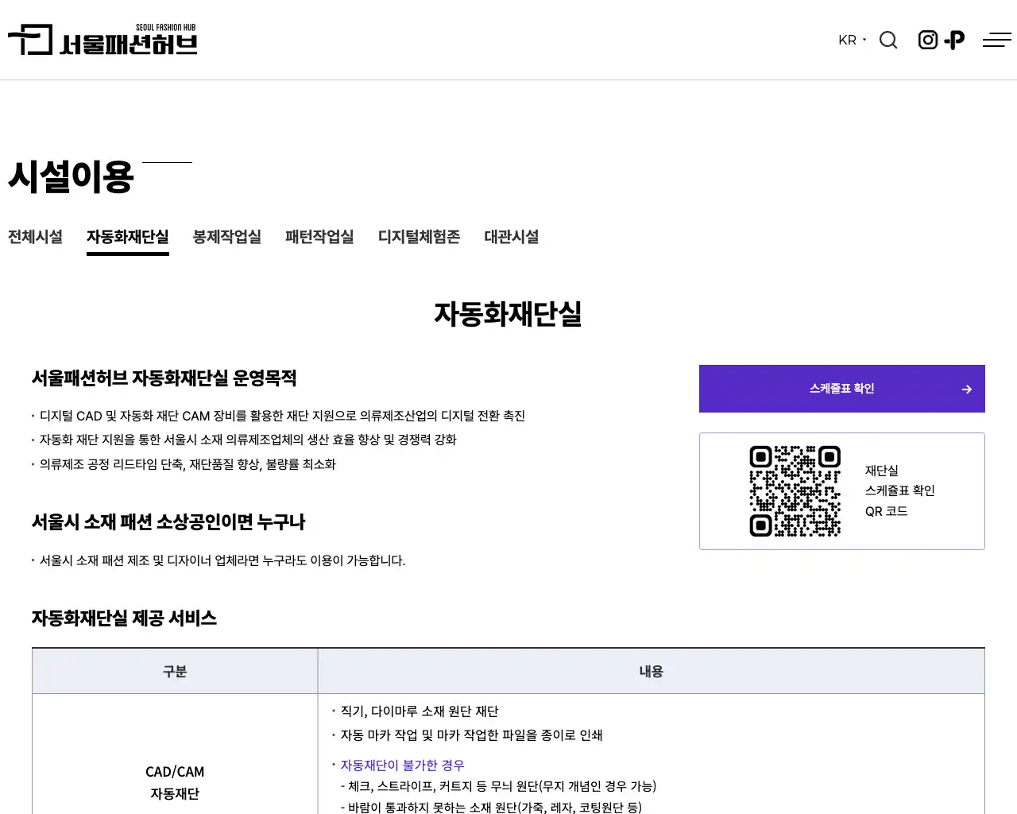Image resolution: width=1017 pixels, height=814 pixels.
Task: Click the Seoul Fashion Hub logo mark
Action: tap(30, 40)
